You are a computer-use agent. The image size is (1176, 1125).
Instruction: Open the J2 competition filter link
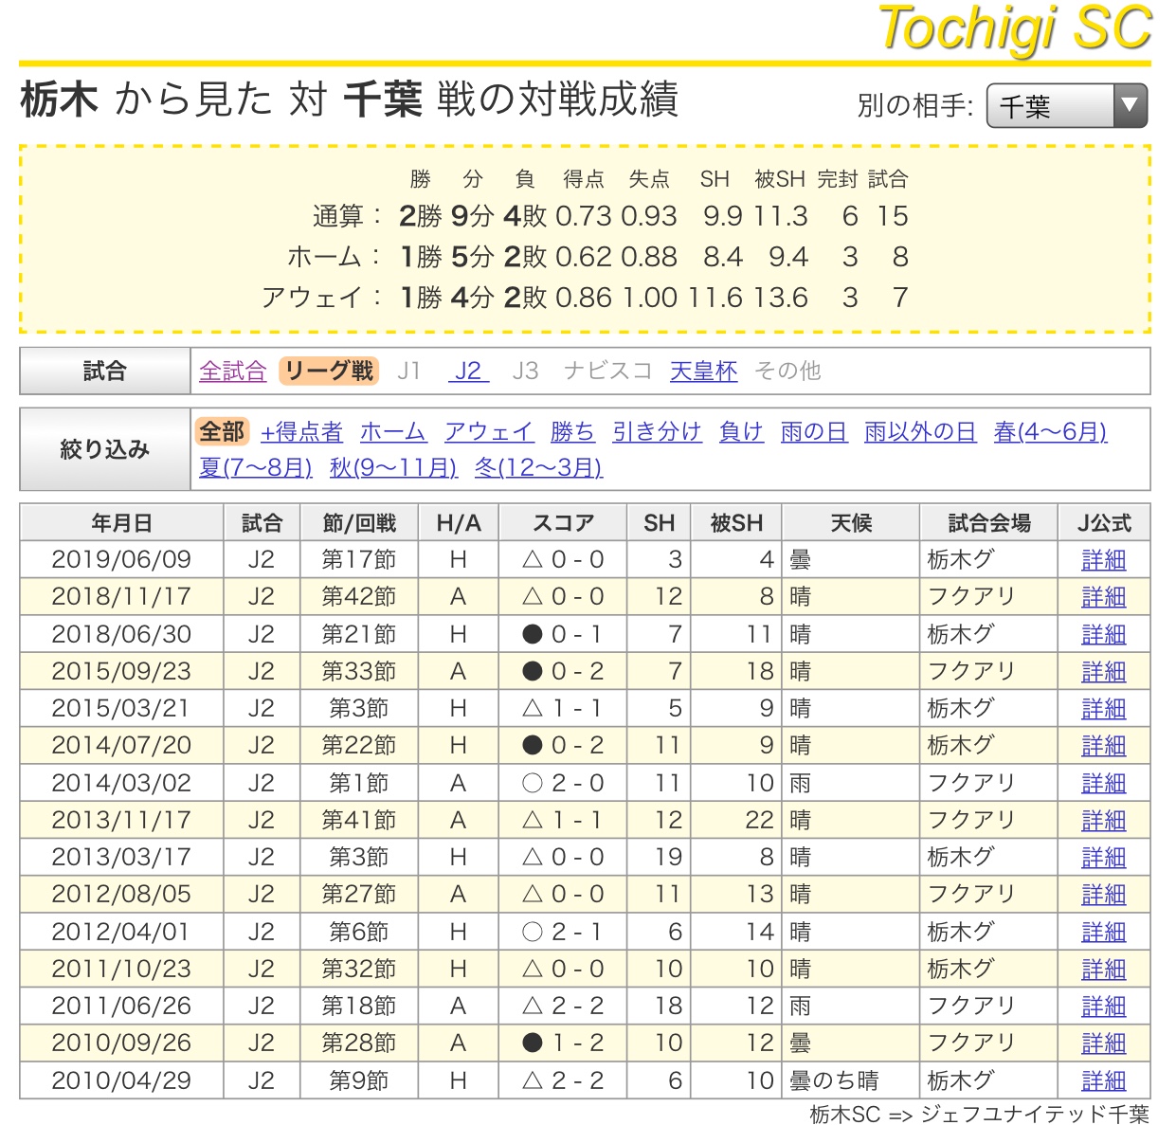(468, 371)
